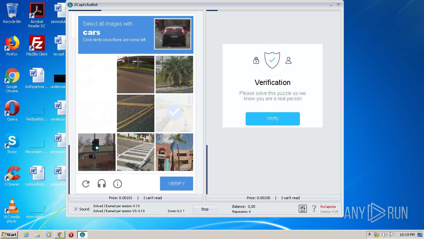Select brick building palm tile

(174, 152)
